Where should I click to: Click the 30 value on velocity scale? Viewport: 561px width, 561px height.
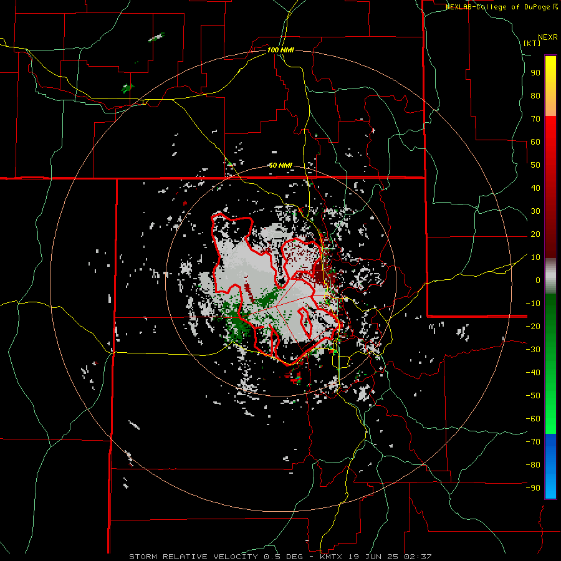tap(535, 211)
